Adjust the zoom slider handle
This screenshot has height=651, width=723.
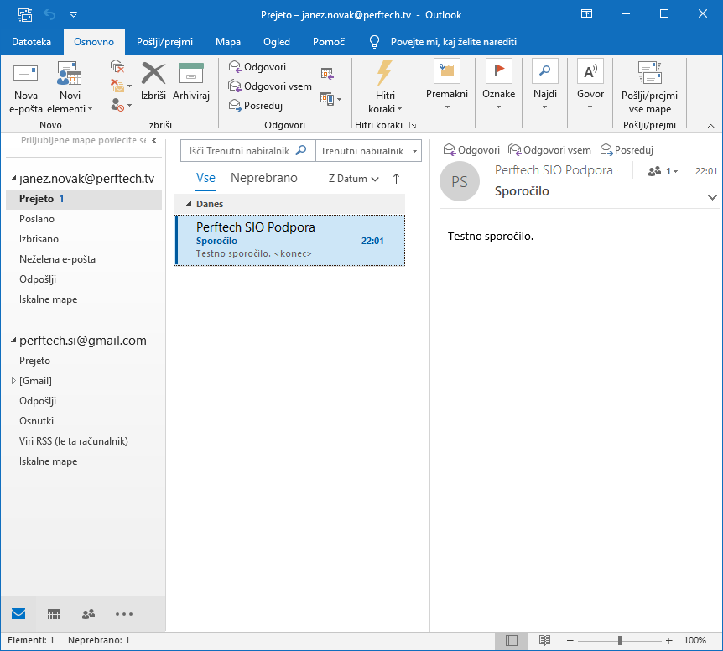point(620,640)
